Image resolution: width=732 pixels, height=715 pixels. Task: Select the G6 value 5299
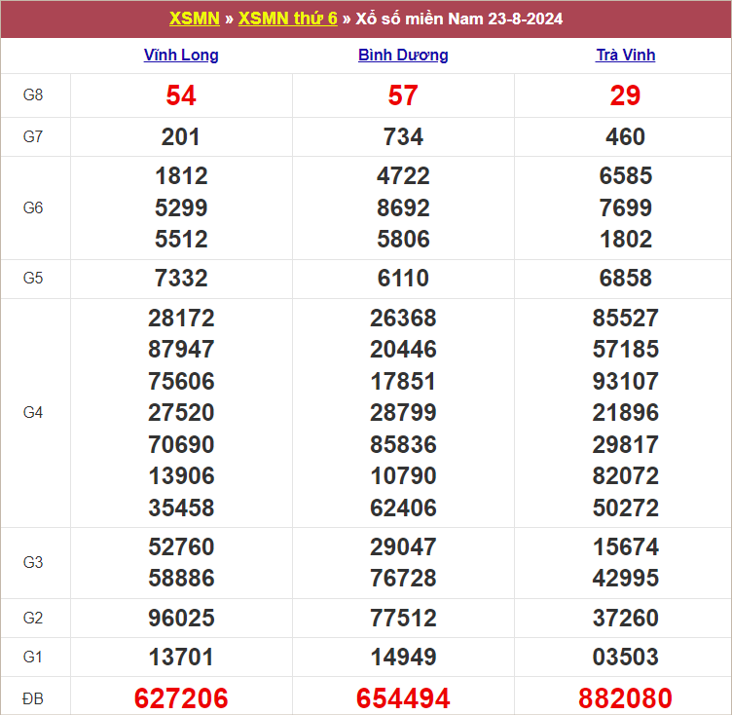click(181, 207)
